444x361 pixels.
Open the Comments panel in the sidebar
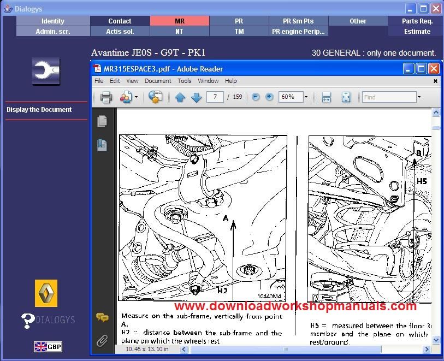pyautogui.click(x=102, y=317)
